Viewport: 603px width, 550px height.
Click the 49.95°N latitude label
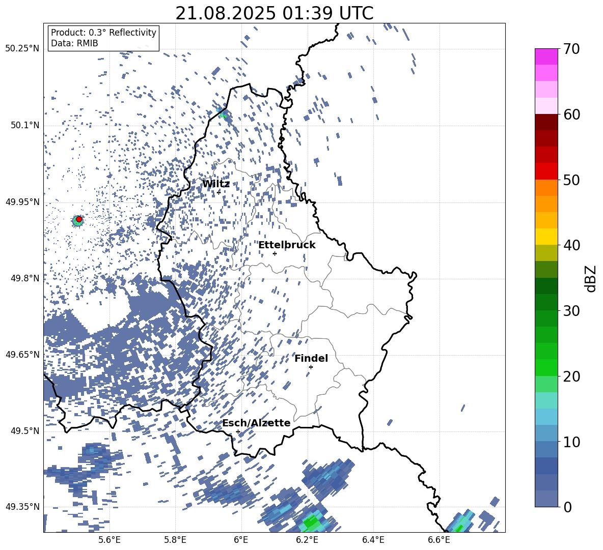[x=22, y=202]
